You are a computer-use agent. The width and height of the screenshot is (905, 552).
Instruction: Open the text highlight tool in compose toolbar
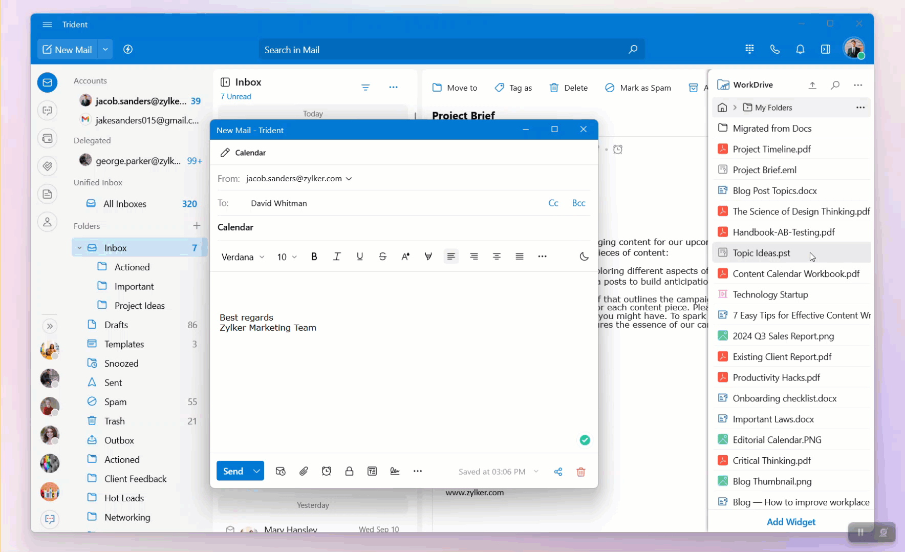[428, 257]
